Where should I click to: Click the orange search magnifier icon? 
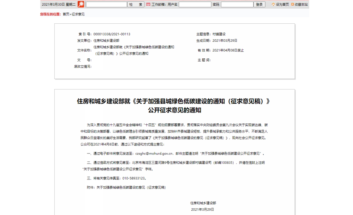coord(81,4)
